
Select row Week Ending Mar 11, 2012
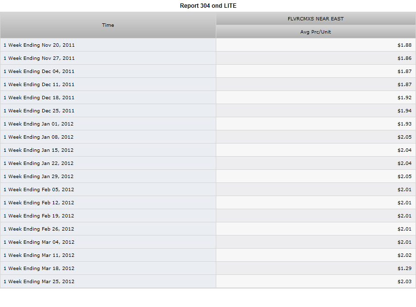pos(208,255)
